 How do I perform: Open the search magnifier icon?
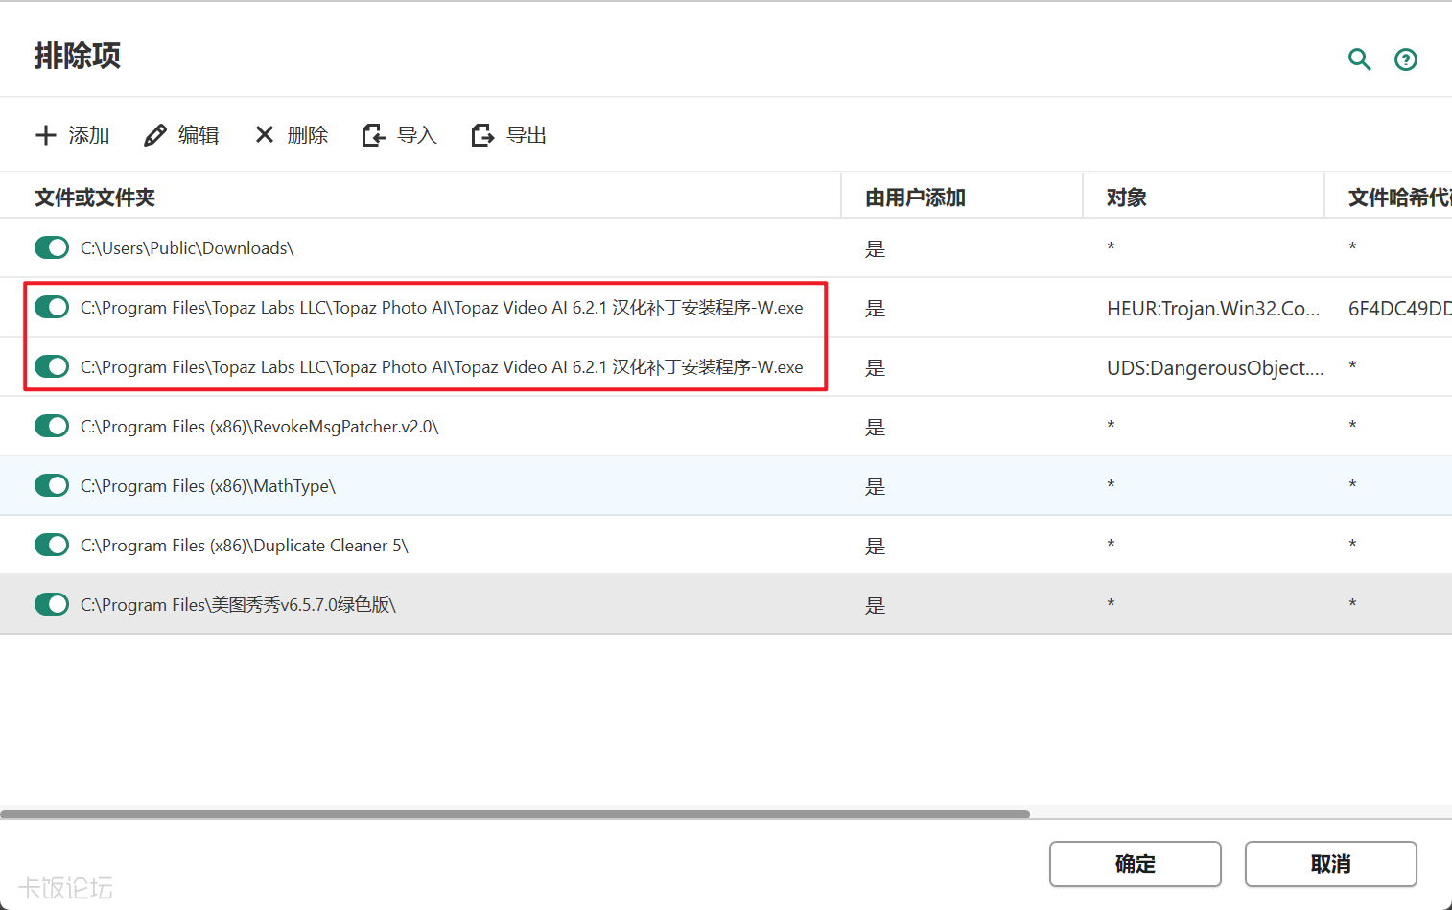(x=1359, y=59)
